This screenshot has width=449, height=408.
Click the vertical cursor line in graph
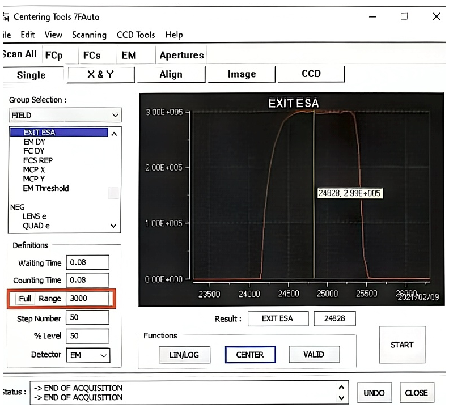[x=314, y=195]
